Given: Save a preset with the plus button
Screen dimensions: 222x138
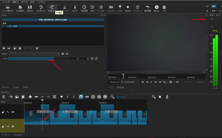Looking at the screenshot, I should (63, 54).
